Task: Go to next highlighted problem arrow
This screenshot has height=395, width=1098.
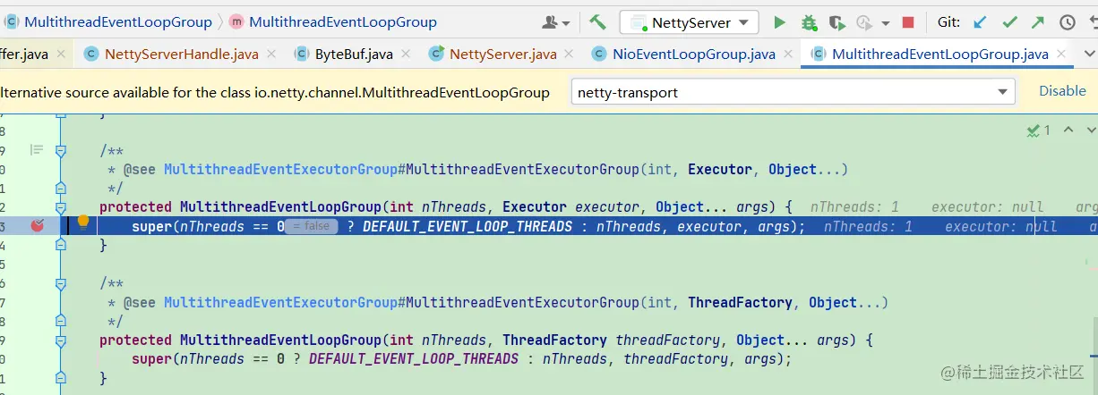Action: click(1090, 130)
